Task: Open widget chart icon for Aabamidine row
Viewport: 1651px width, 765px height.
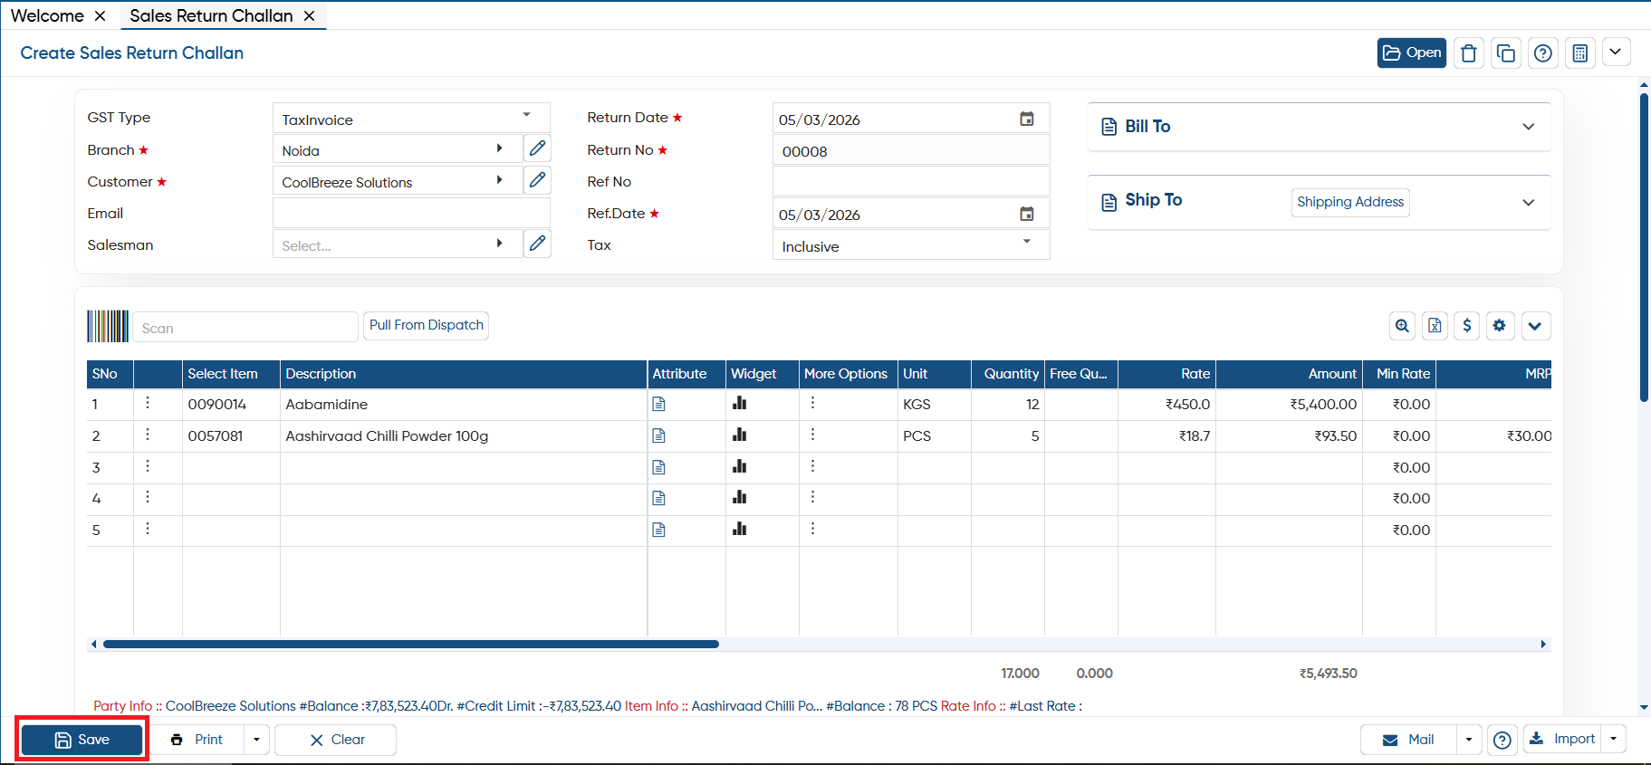Action: (x=740, y=404)
